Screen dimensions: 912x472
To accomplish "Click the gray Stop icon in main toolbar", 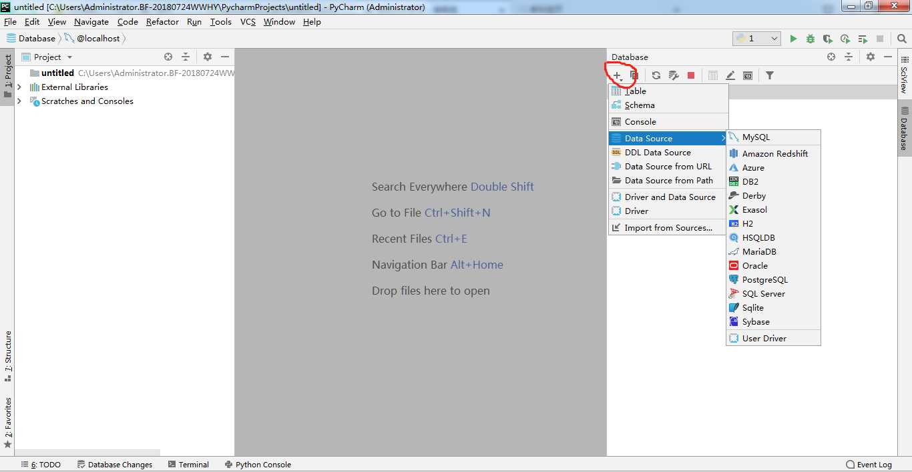I will tap(880, 39).
